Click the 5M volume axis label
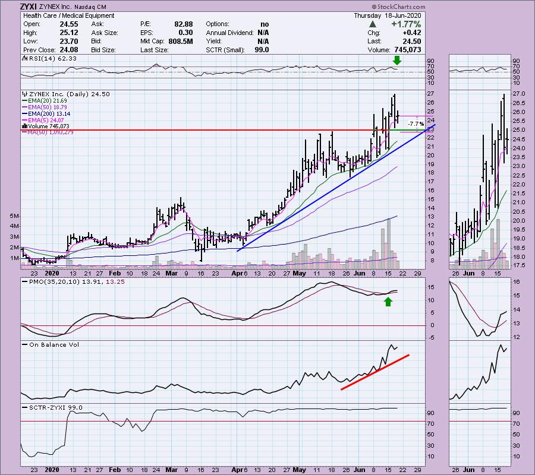This screenshot has height=475, width=535. (14, 216)
